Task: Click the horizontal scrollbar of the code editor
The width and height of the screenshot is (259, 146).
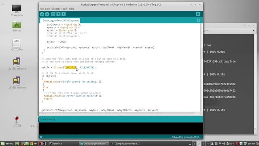Action: tap(117, 114)
